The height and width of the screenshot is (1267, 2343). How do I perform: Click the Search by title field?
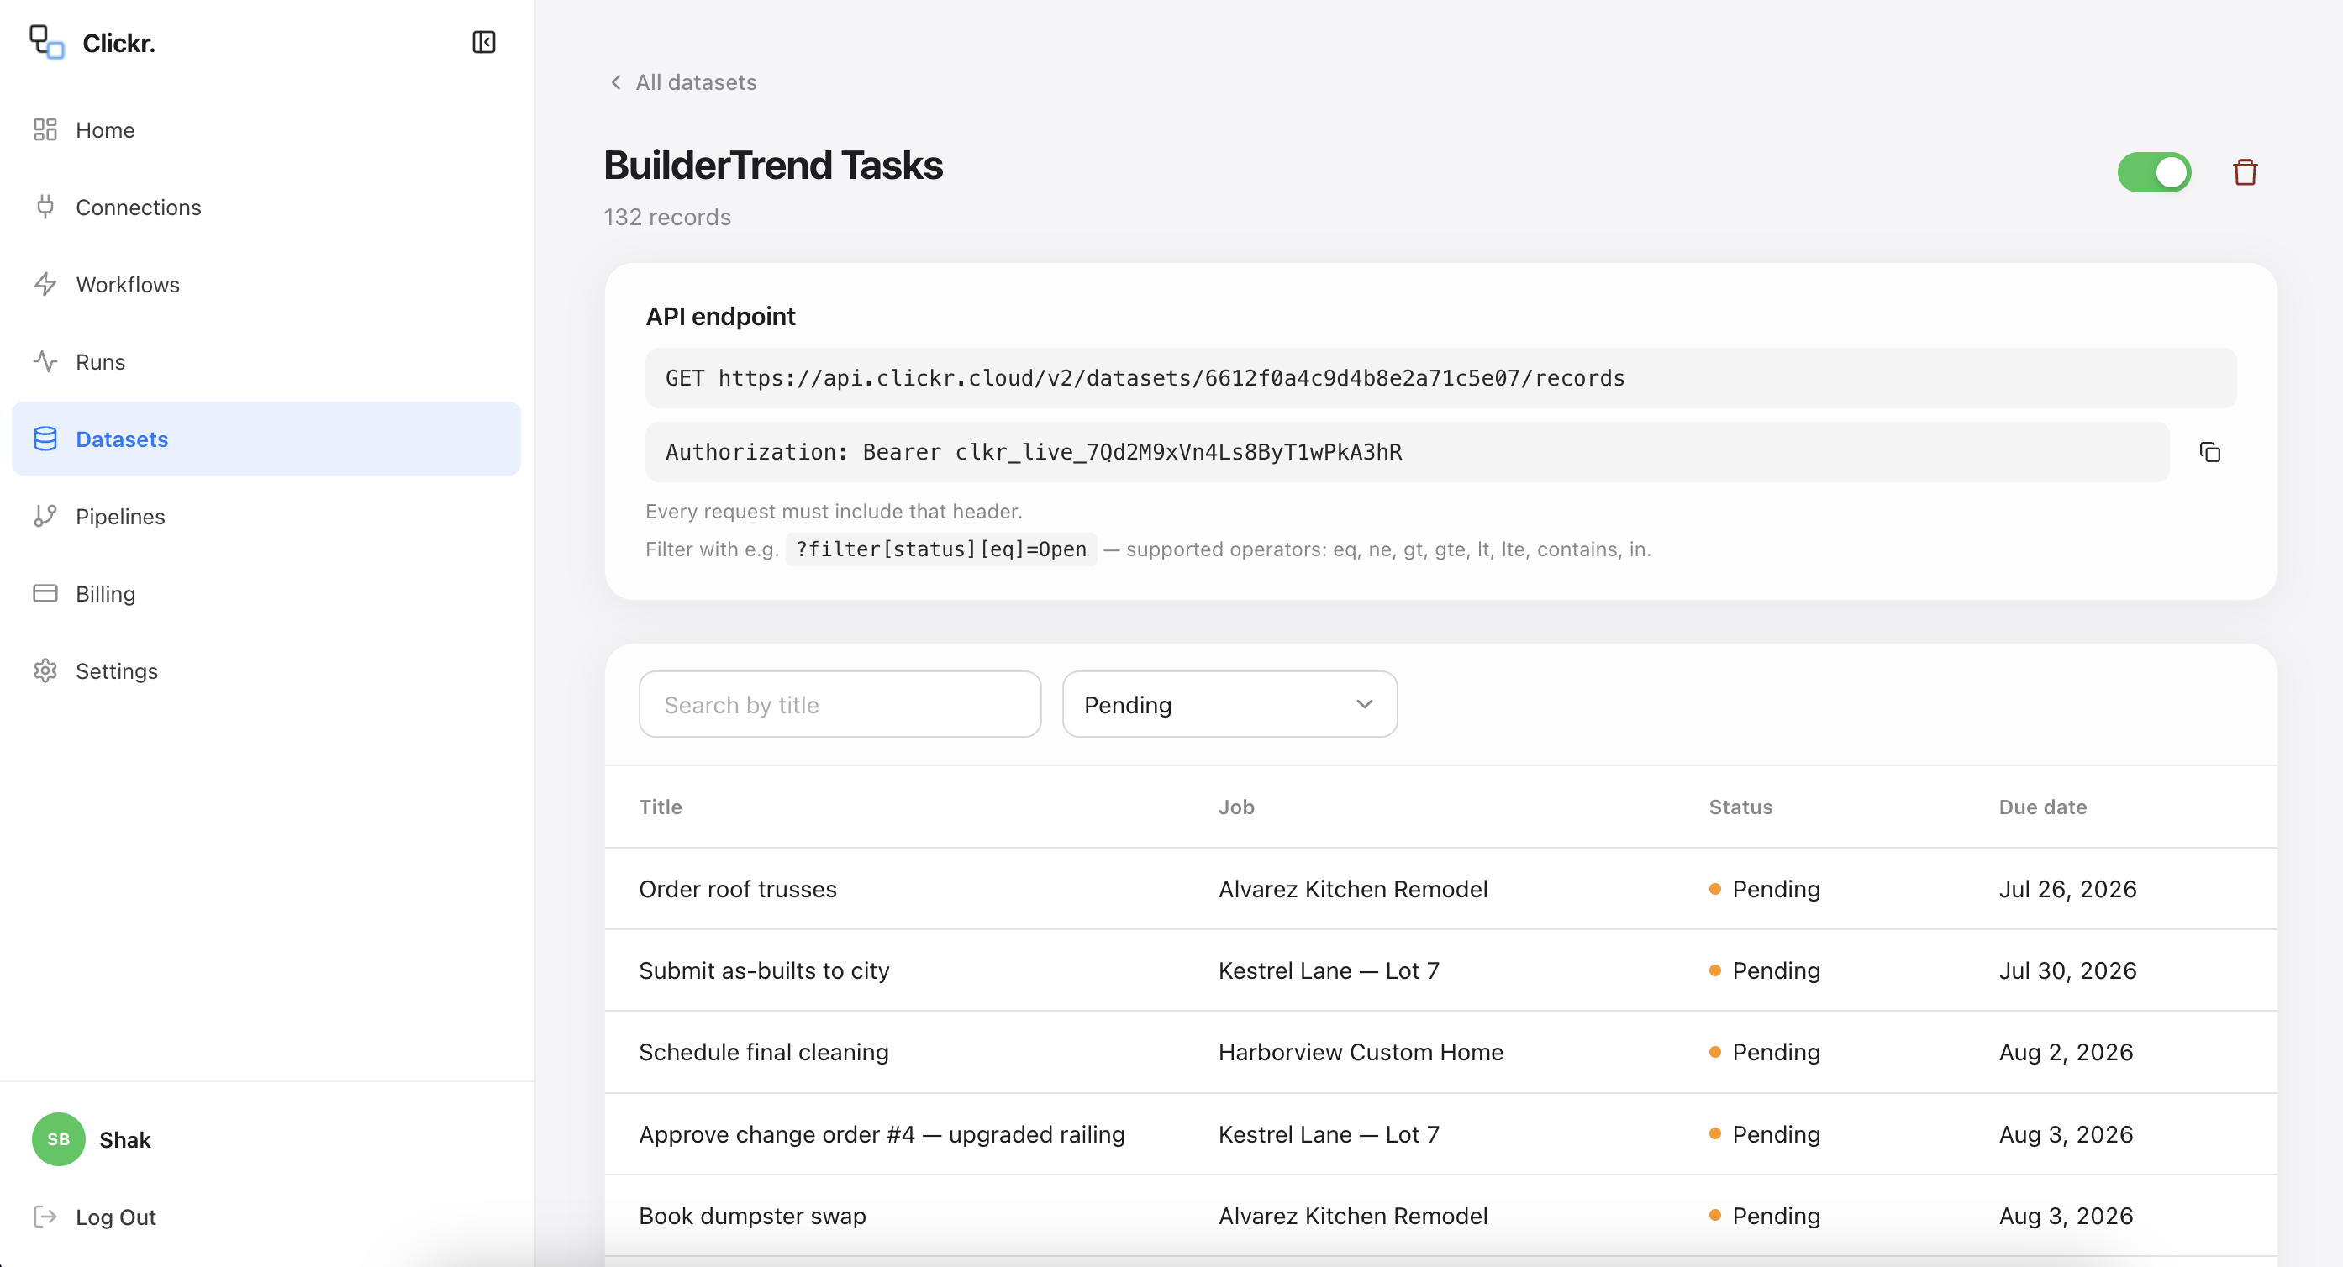pos(840,704)
